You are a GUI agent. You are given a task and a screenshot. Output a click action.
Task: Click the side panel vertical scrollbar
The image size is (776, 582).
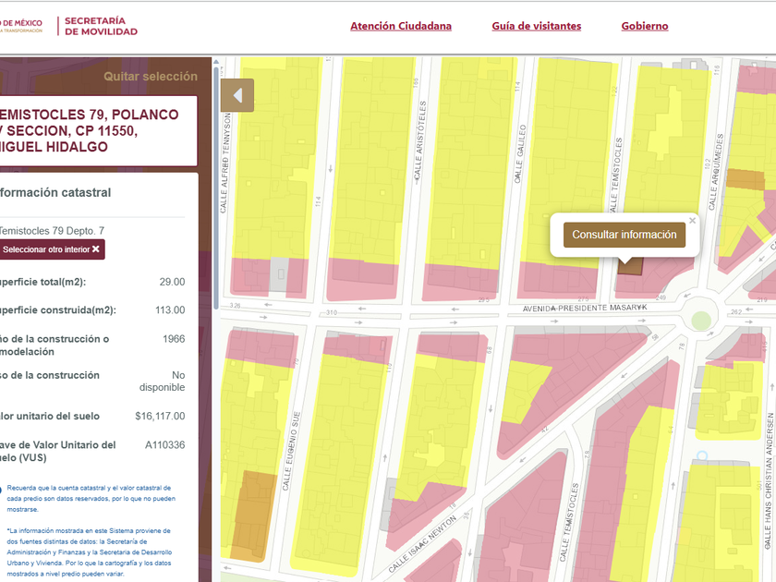pos(216,185)
